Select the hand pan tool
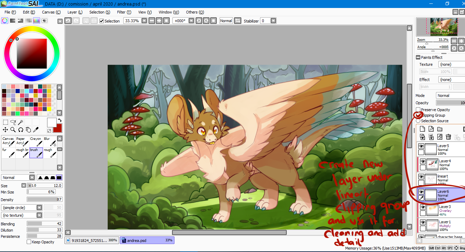The width and height of the screenshot is (465, 252). [x=28, y=130]
